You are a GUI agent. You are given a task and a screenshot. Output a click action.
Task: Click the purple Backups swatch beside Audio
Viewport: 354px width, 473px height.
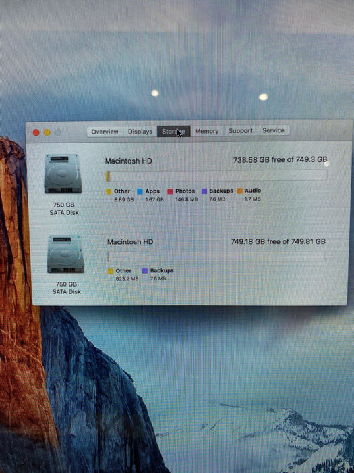click(204, 191)
